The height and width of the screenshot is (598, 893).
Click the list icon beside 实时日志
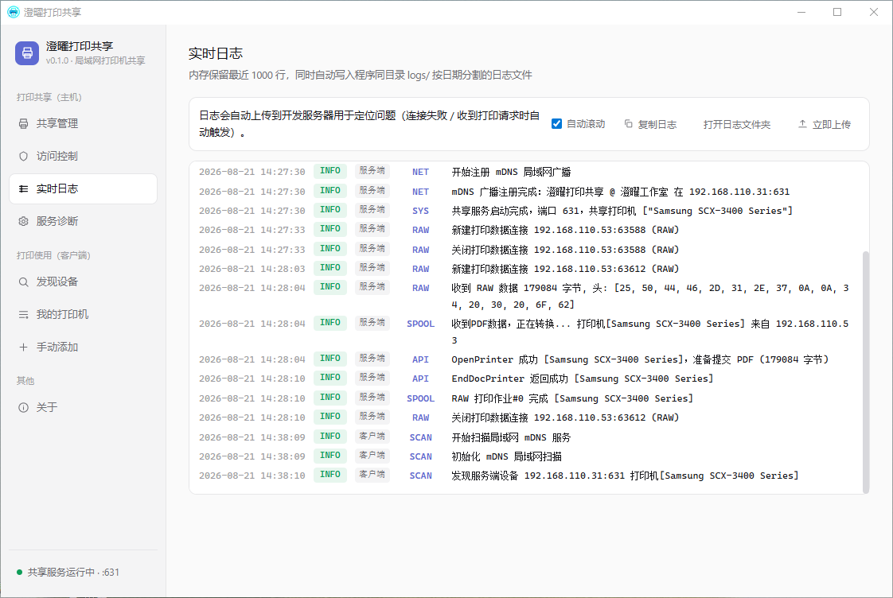23,189
